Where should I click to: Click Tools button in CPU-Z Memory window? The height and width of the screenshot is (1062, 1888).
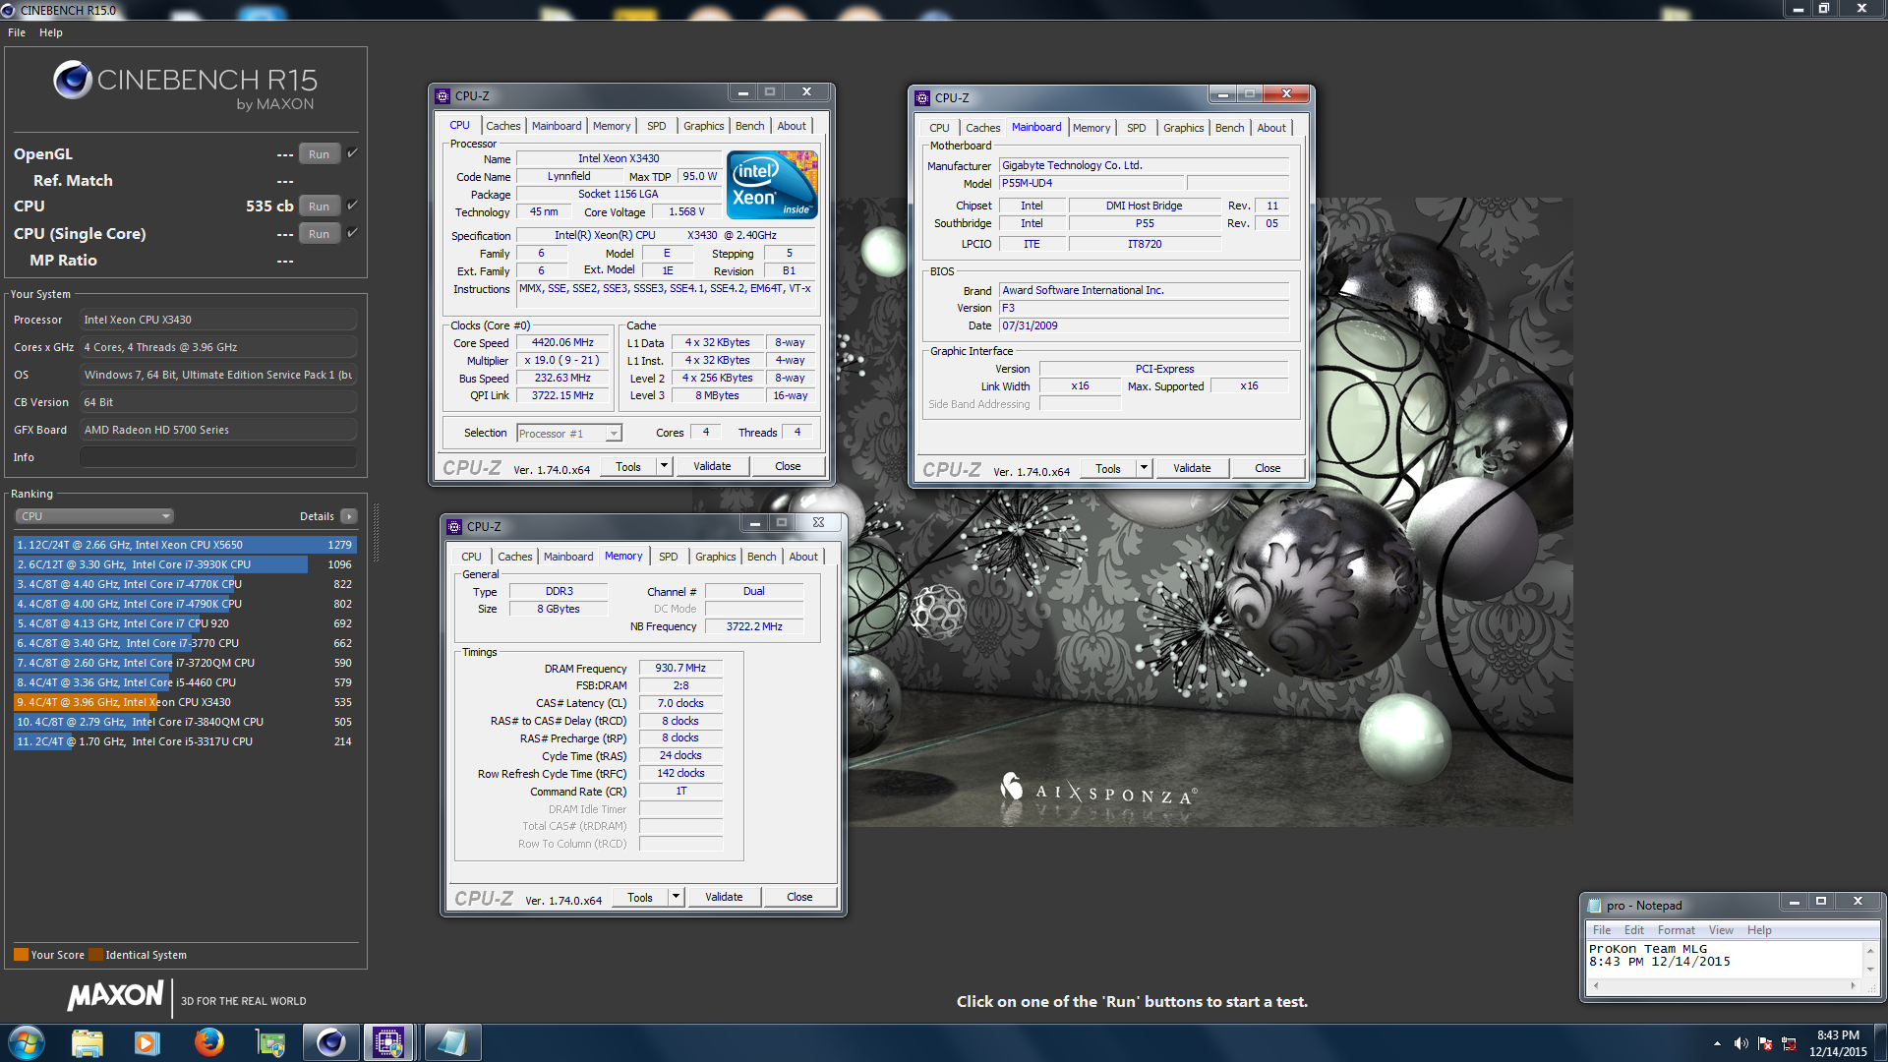[x=640, y=897]
